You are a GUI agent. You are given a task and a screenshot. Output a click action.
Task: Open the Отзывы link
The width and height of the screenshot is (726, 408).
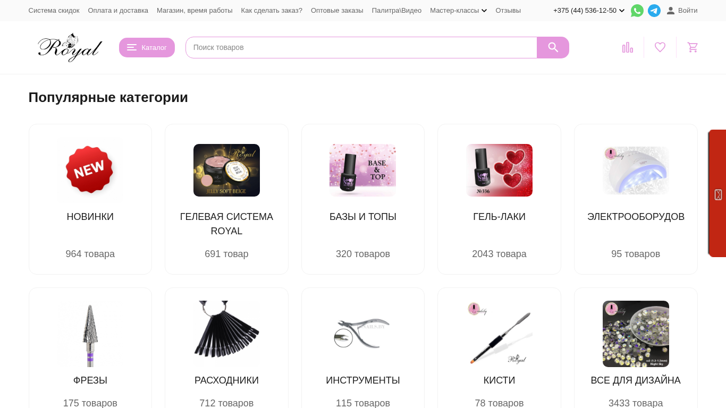[508, 11]
